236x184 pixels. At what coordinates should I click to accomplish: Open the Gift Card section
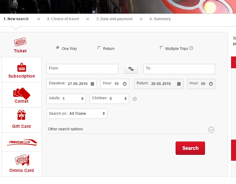pos(22,120)
